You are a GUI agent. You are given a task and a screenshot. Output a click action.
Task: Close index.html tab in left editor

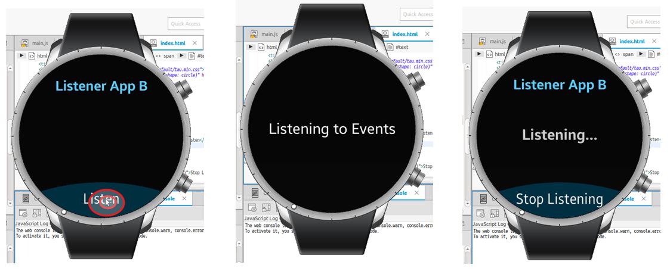tap(196, 43)
